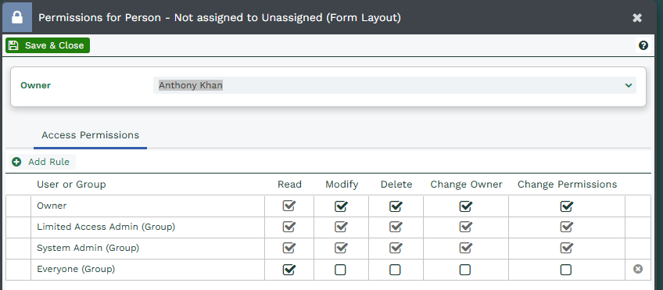The height and width of the screenshot is (290, 663).
Task: Toggle Change Permissions for Limited Access Admin
Action: click(566, 227)
